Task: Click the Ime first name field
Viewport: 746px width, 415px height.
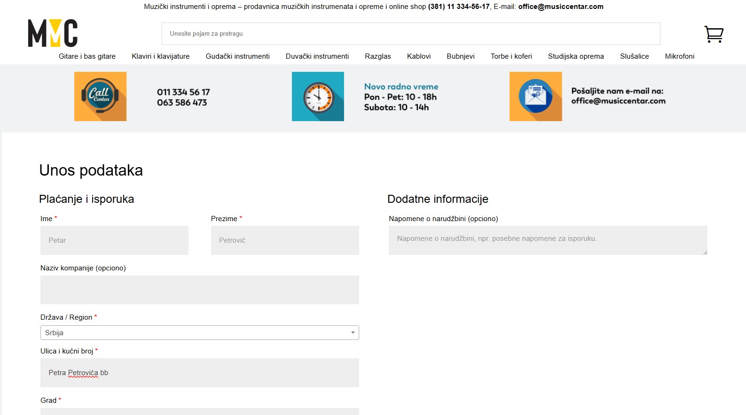Action: [x=114, y=240]
